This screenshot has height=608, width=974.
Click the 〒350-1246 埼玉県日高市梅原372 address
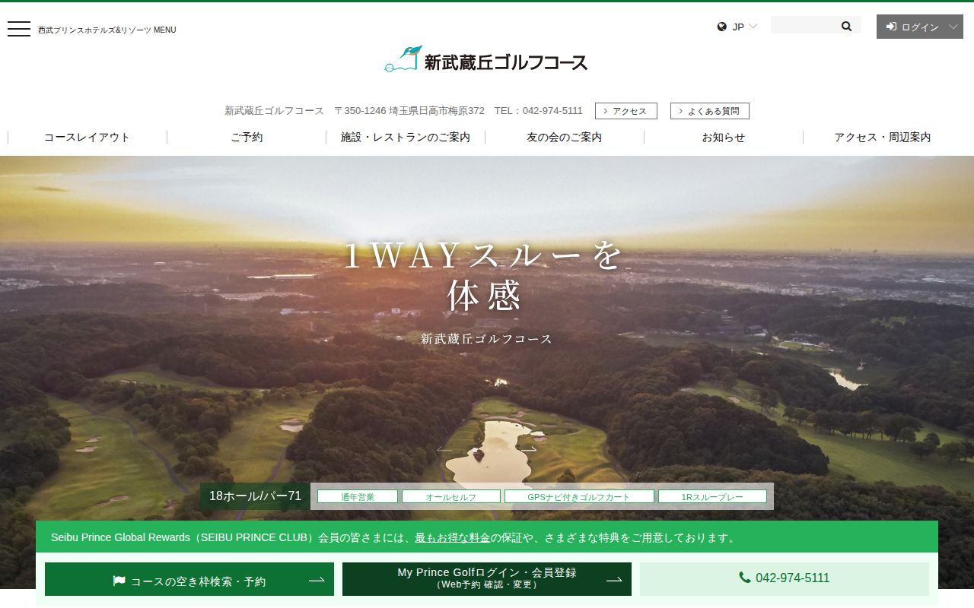409,111
